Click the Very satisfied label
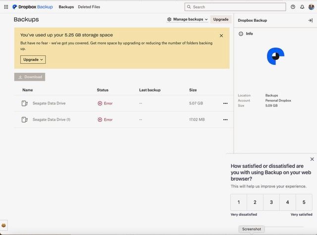This screenshot has width=317, height=235. (x=302, y=214)
